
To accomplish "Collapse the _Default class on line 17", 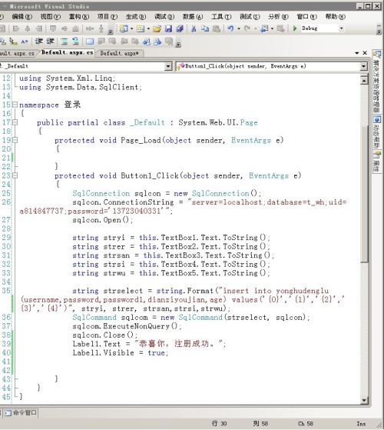I will pos(15,122).
